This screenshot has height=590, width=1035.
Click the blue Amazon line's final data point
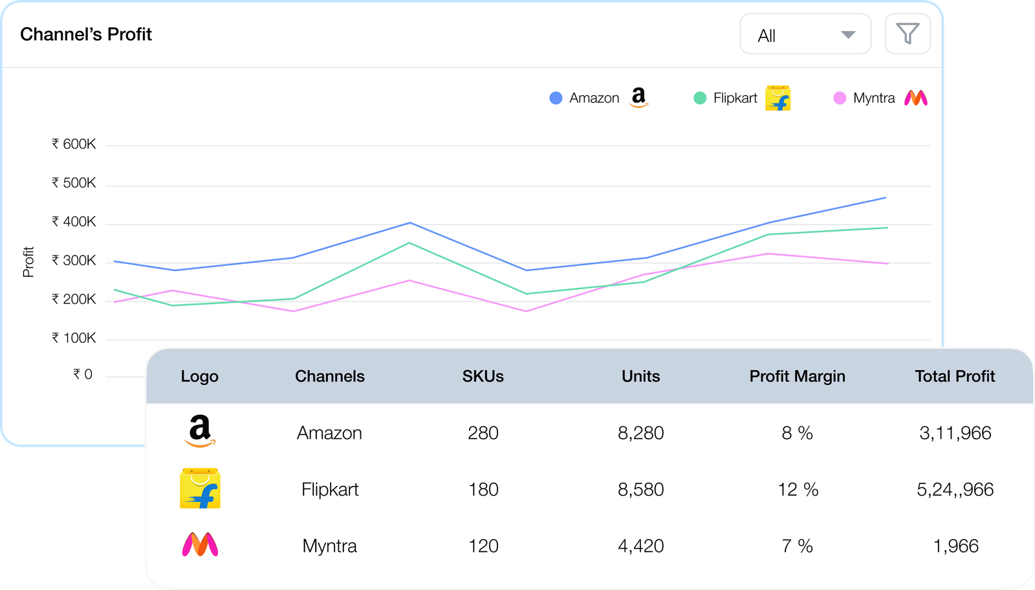pyautogui.click(x=886, y=198)
